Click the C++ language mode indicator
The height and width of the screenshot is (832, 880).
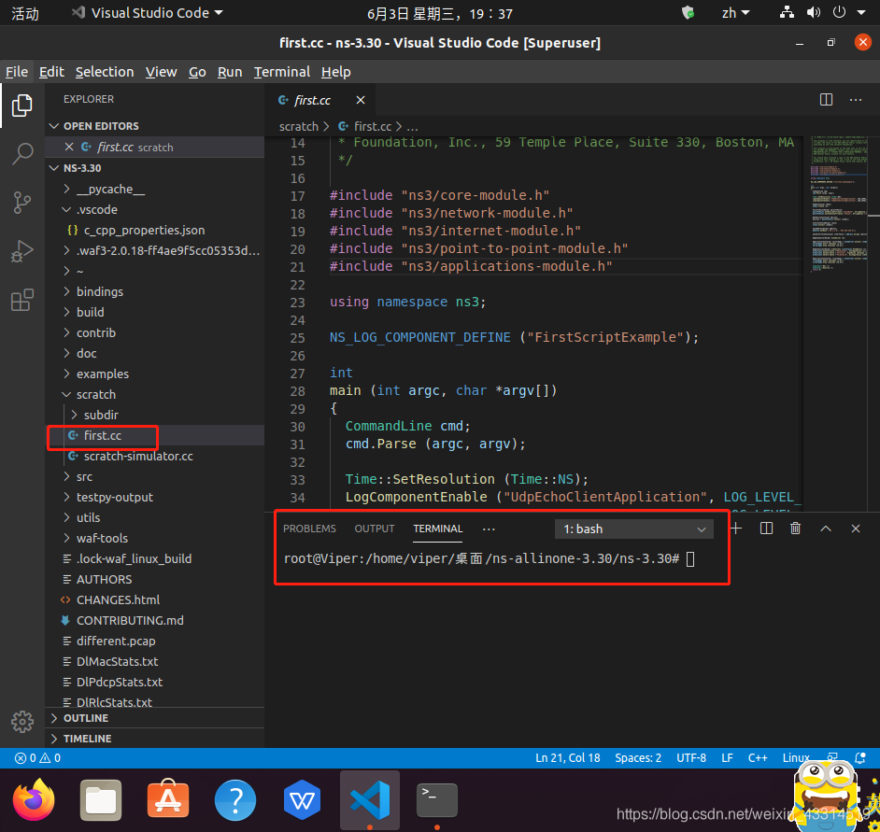click(x=757, y=758)
